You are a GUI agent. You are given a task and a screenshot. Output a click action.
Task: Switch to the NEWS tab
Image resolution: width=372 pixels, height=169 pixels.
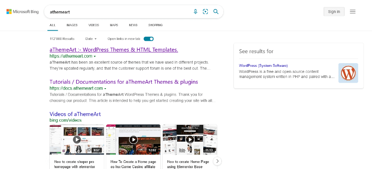click(x=133, y=25)
